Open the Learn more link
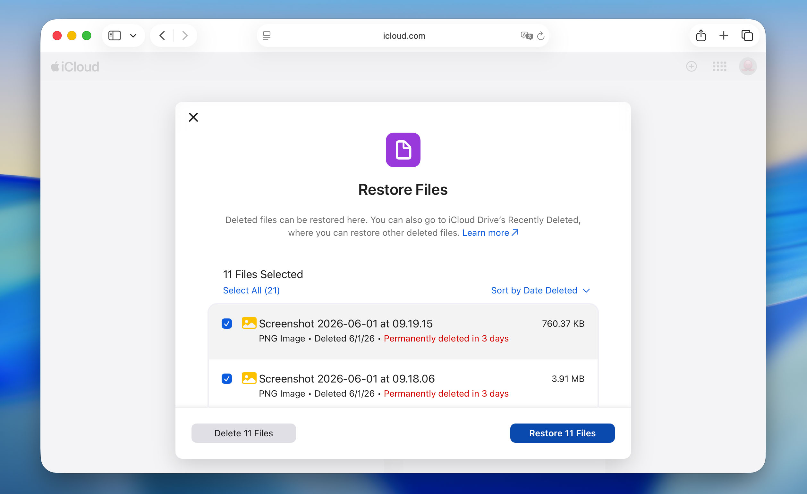 tap(490, 233)
